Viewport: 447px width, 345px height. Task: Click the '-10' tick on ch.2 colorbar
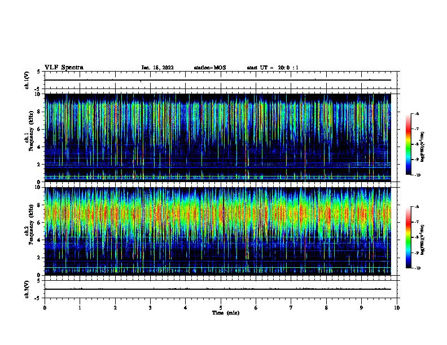pos(417,268)
